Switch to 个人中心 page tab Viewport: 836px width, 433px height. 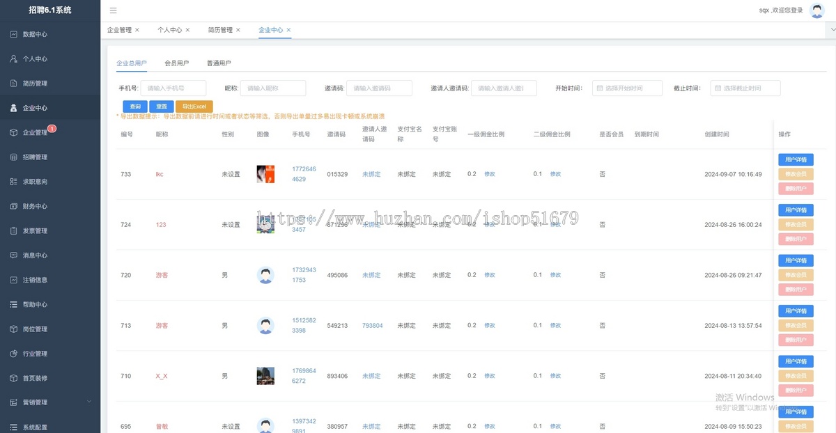tap(169, 30)
